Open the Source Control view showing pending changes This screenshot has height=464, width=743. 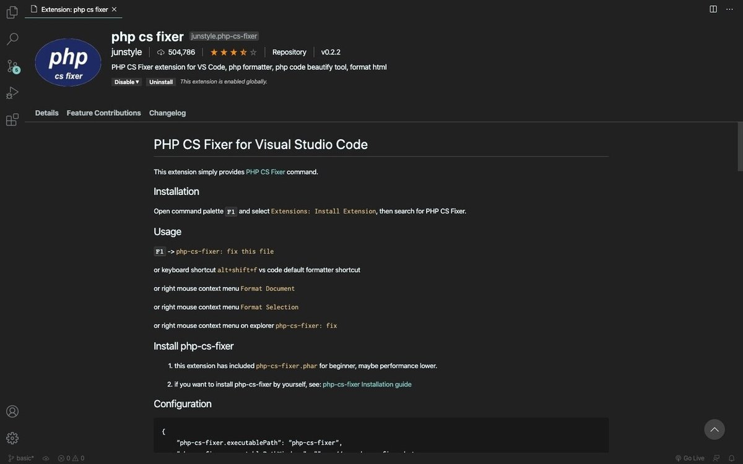pyautogui.click(x=11, y=66)
